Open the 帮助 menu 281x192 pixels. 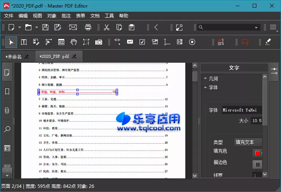pyautogui.click(x=124, y=16)
